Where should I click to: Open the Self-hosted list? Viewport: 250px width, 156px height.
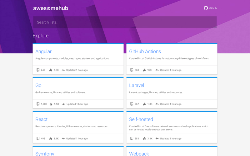click(141, 119)
